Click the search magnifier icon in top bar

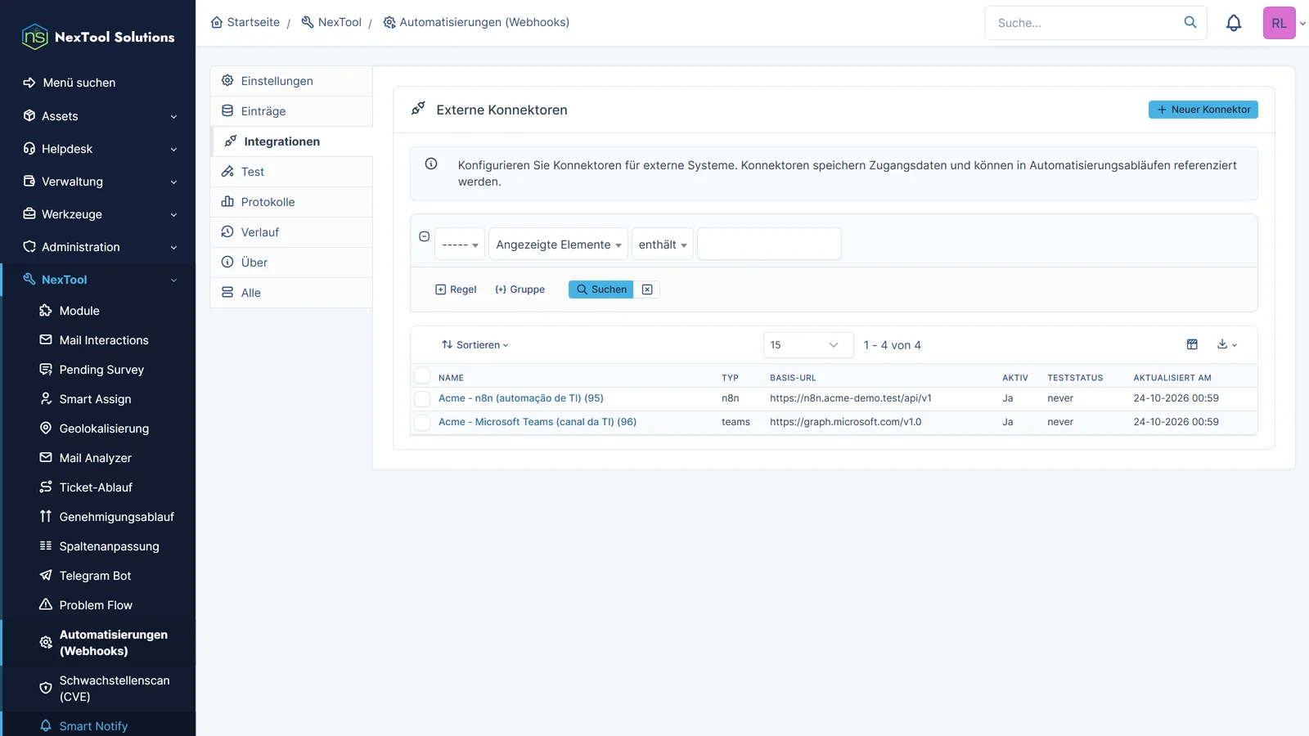[1190, 22]
